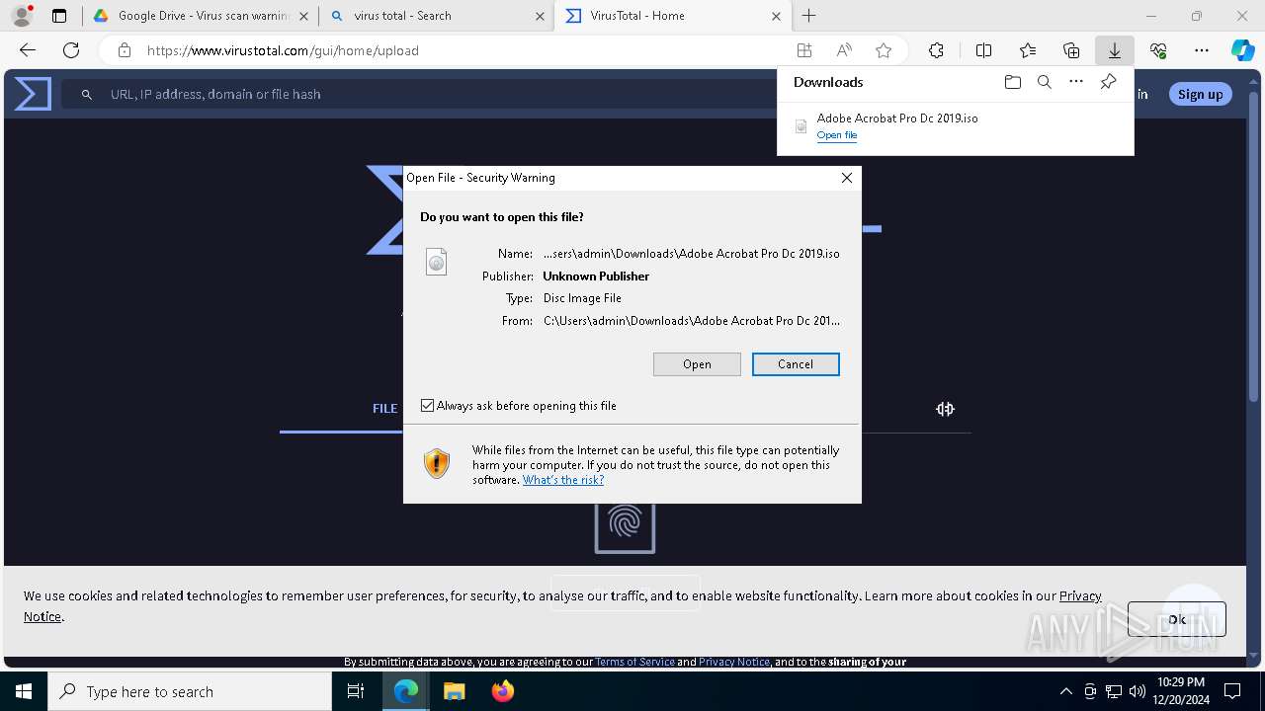Select the VirusTotal Home tab
Screen dimensions: 1265x711
coord(674,16)
